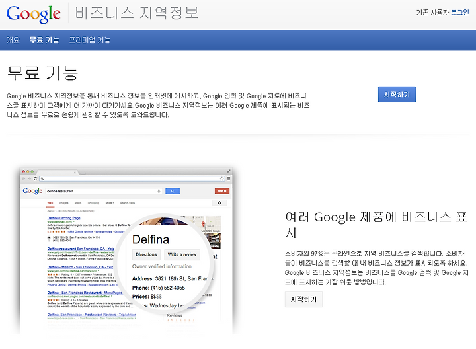Click the heading 여러 Google 제품에 비즈니스 표시

point(376,225)
